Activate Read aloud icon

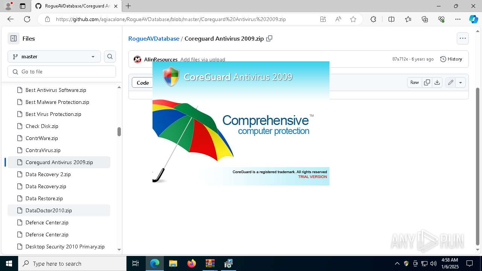pyautogui.click(x=338, y=19)
